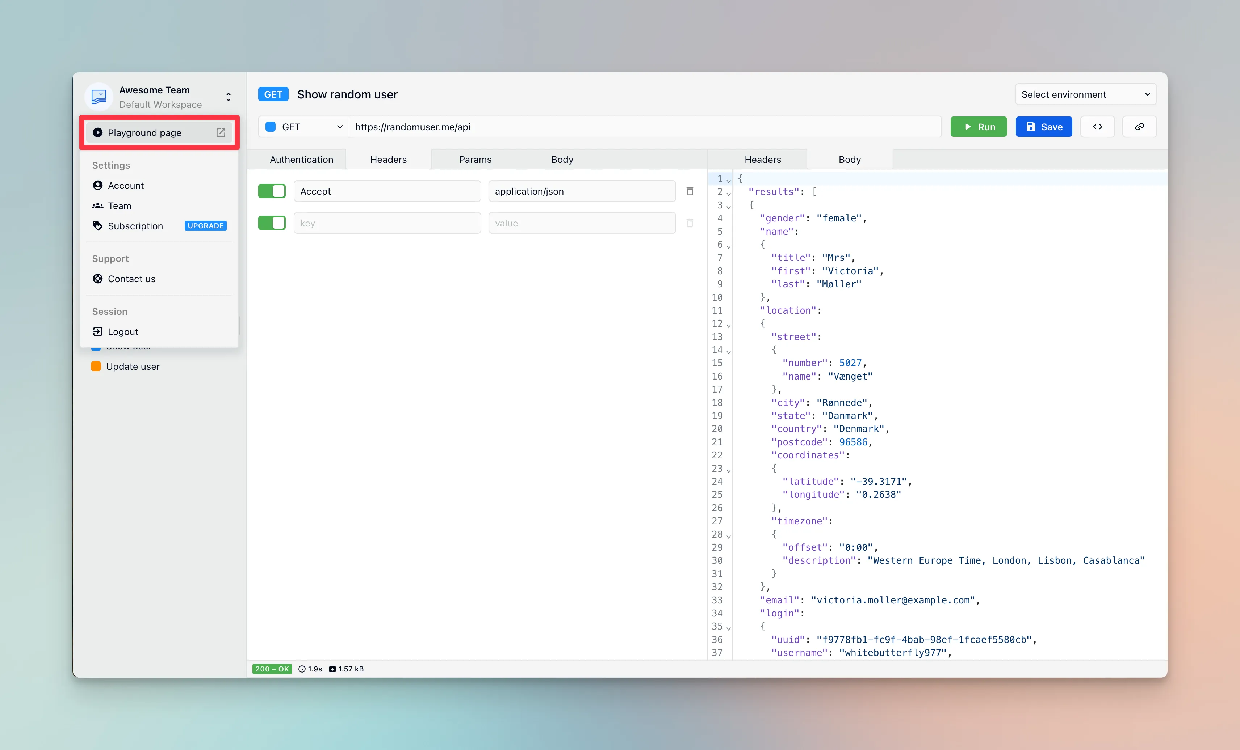The height and width of the screenshot is (750, 1240).
Task: Click the play icon next to Playground page
Action: pos(98,133)
